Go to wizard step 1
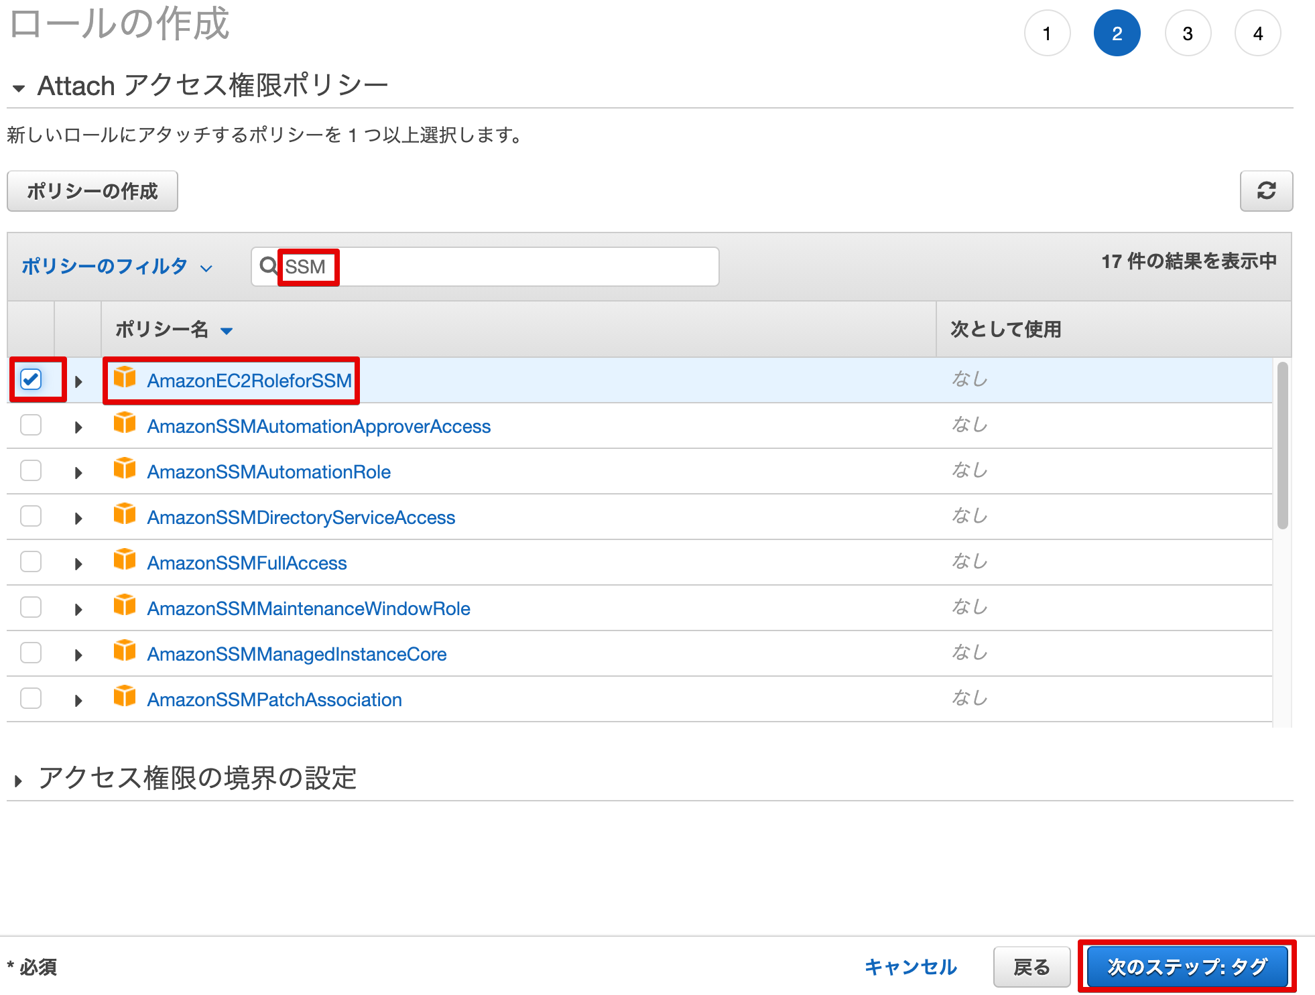This screenshot has width=1315, height=995. (1047, 33)
